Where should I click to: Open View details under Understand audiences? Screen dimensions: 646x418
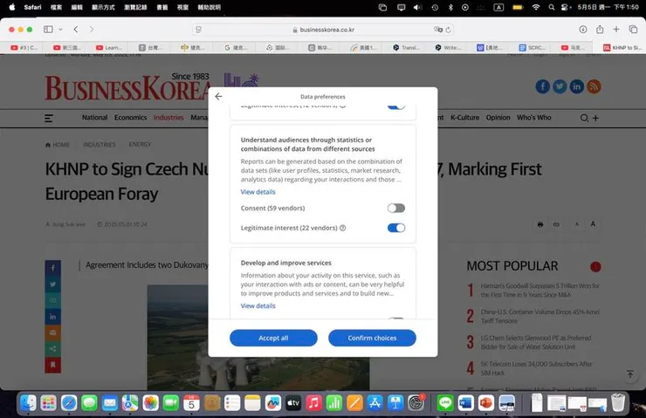[x=258, y=192]
